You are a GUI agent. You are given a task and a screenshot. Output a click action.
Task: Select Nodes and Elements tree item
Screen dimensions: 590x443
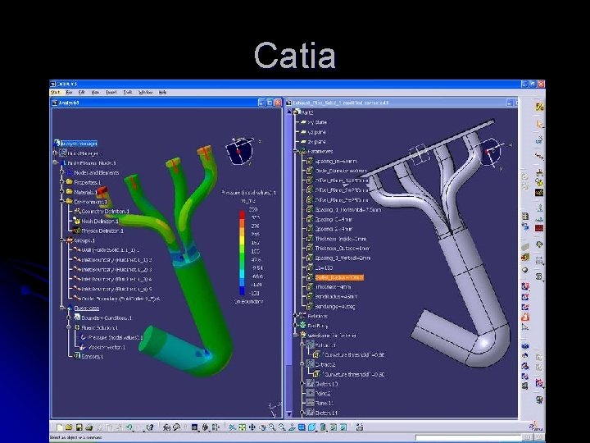pos(97,172)
